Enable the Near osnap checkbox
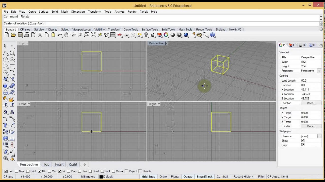This screenshot has height=182, width=325. pos(17,171)
